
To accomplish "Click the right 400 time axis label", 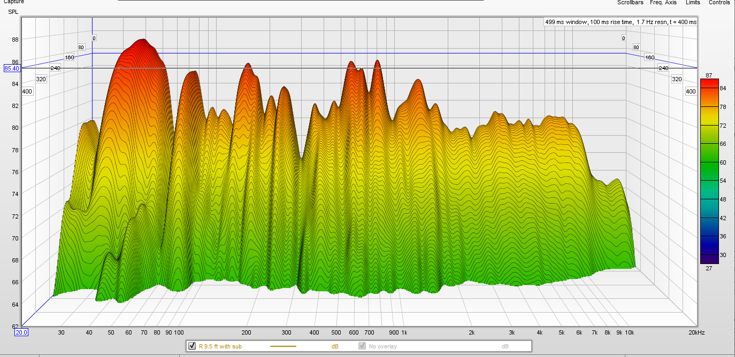I will pos(691,91).
